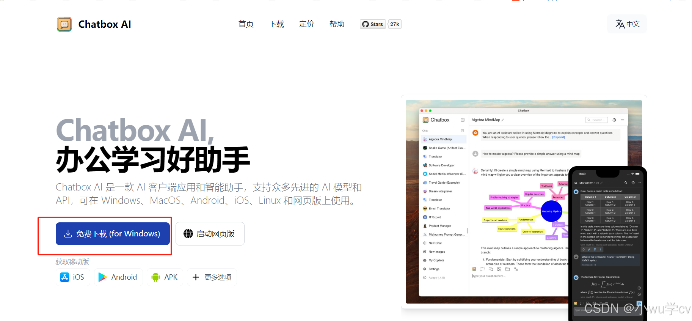Image resolution: width=692 pixels, height=321 pixels.
Task: Click the folder icon in preview input bar
Action: coord(507,269)
